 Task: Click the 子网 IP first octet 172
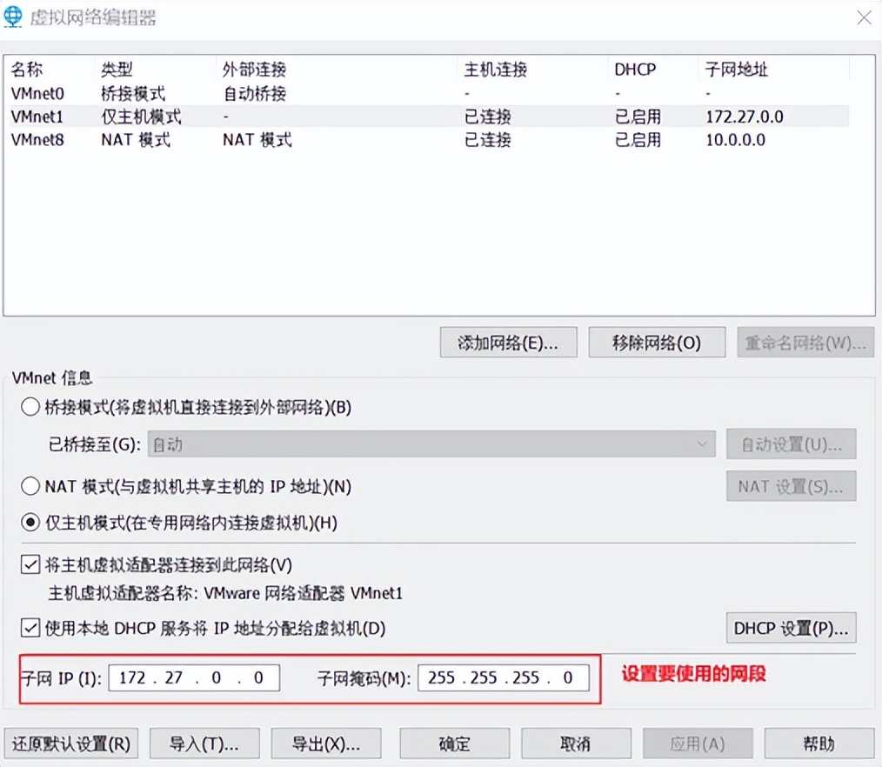(133, 677)
